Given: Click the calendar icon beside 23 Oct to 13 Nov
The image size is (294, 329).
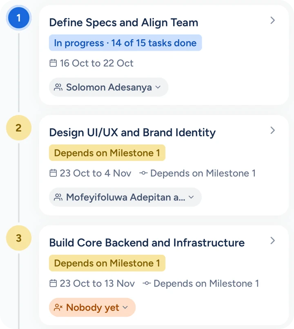Looking at the screenshot, I should click(53, 283).
